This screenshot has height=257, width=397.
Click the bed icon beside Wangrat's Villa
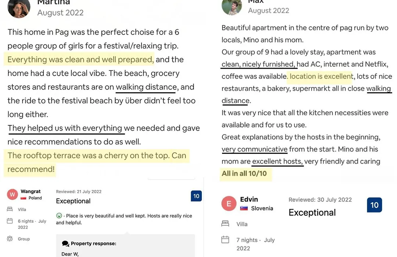point(10,209)
